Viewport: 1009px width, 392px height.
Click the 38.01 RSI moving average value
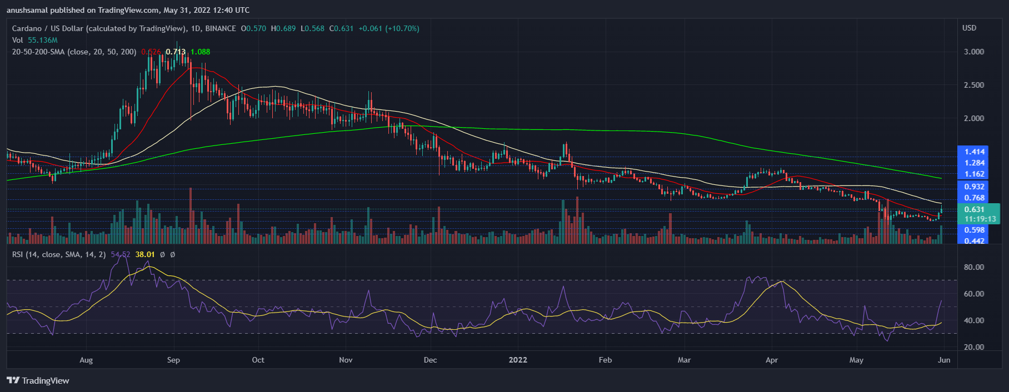[145, 254]
